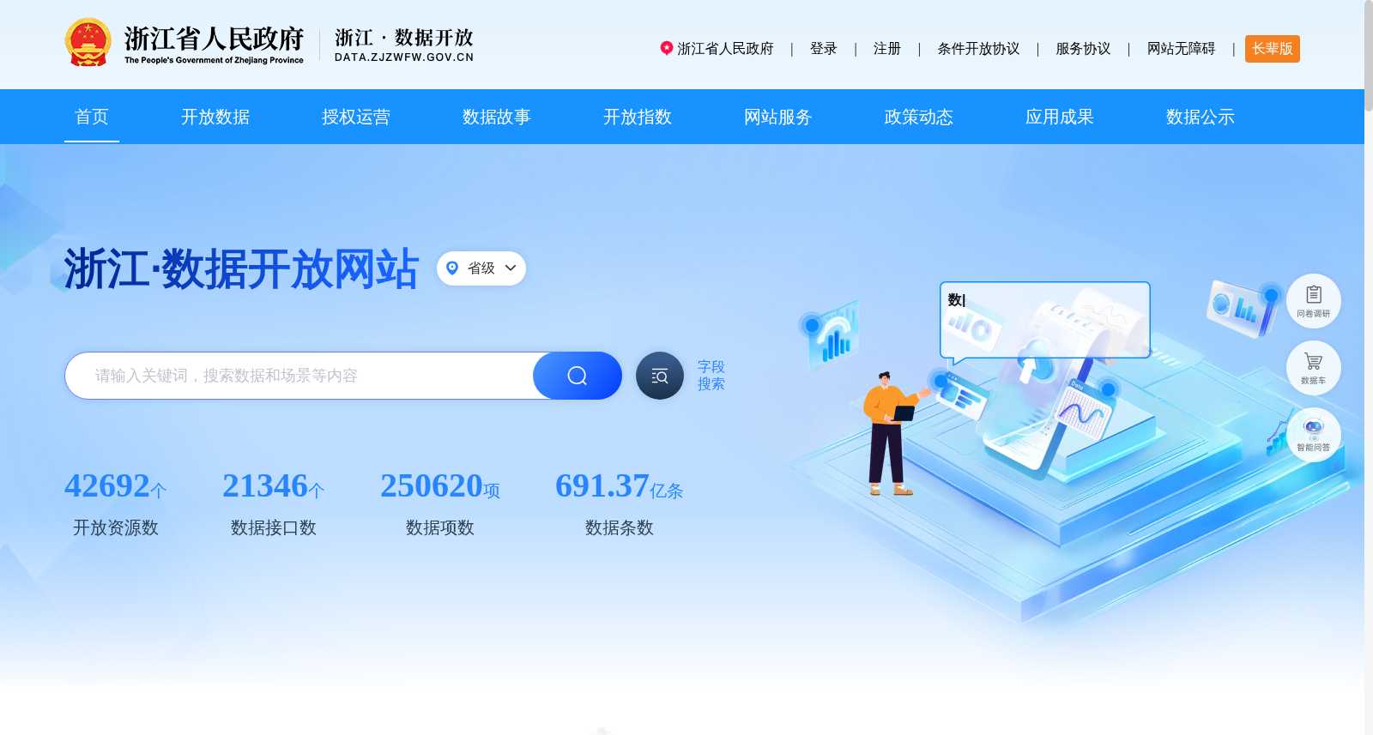This screenshot has width=1373, height=735.
Task: Click the 浙江省人民政府 header link
Action: [x=725, y=49]
